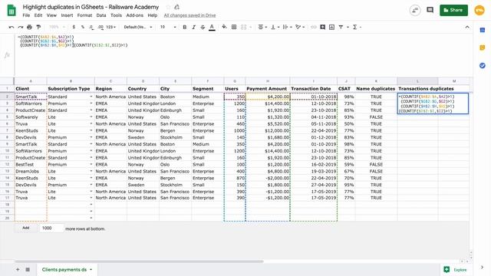
Task: Toggle Italic formatting
Action: (x=193, y=28)
